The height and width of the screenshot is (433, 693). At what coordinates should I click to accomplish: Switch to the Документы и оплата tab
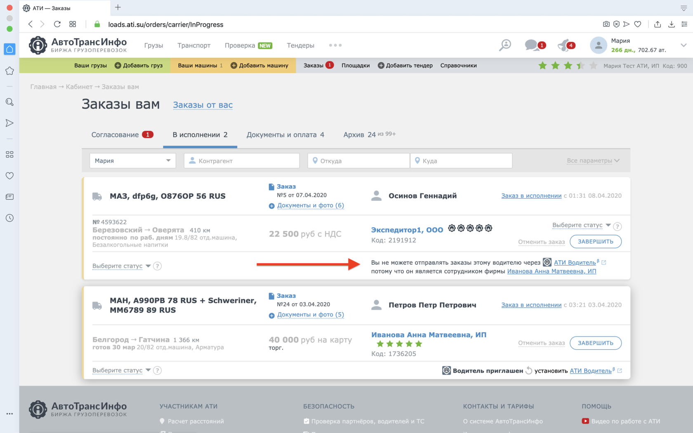click(285, 134)
